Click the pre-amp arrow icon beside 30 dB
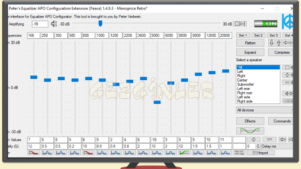301x169 pixels. point(240,24)
